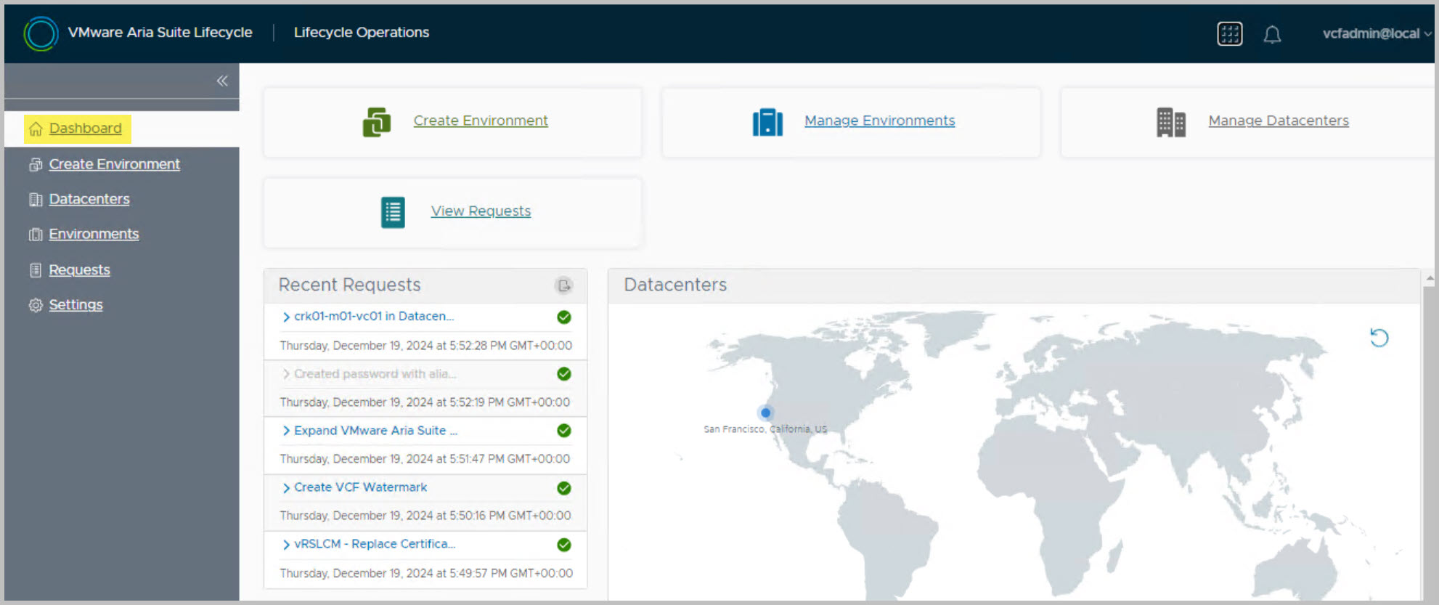Screen dimensions: 1439x605
Task: Click the View Requests list icon
Action: [x=393, y=212]
